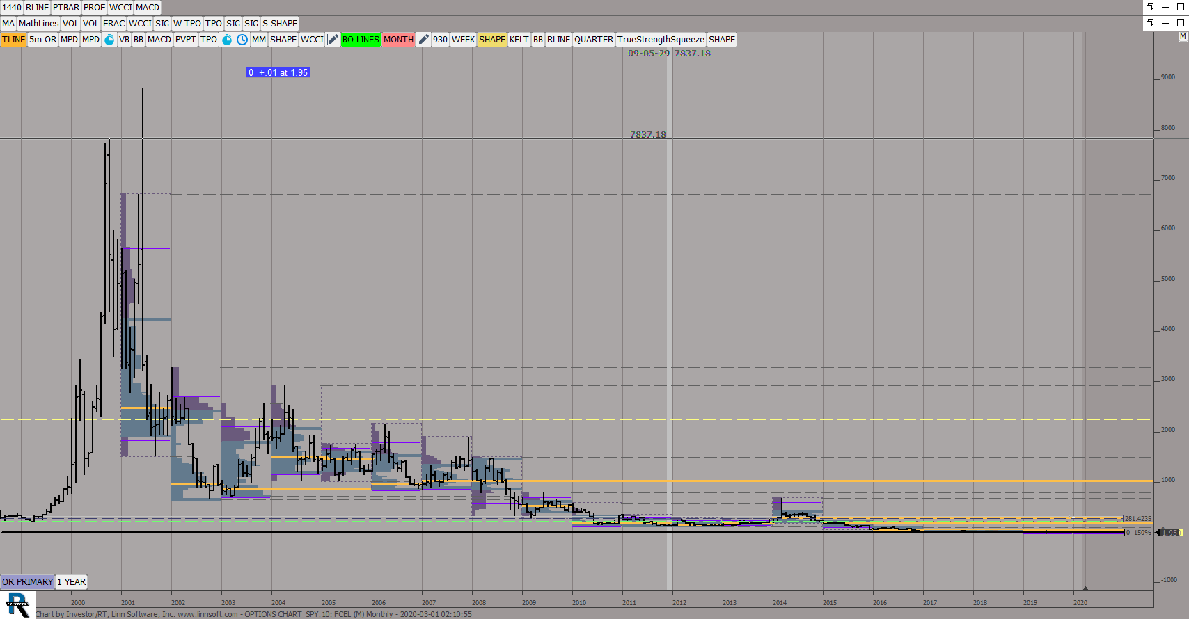The width and height of the screenshot is (1189, 619).
Task: Click the MA button in second row
Action: pyautogui.click(x=8, y=24)
